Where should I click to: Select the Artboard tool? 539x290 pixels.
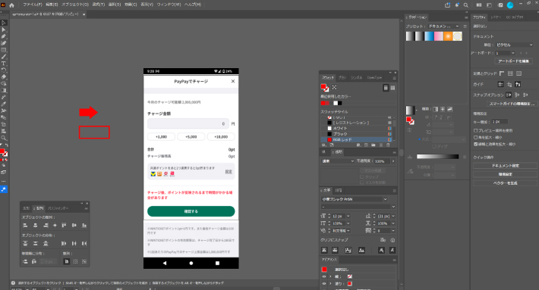[4, 124]
